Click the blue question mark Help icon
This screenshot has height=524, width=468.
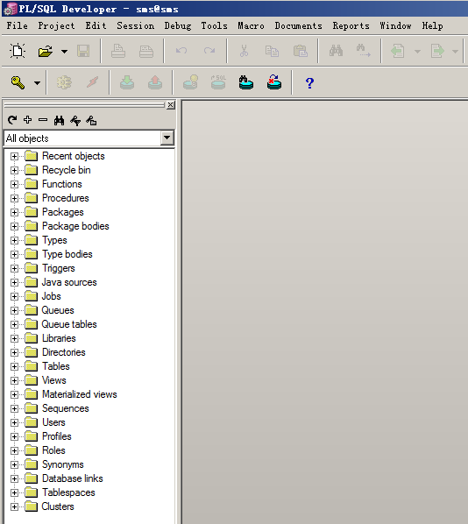tap(309, 83)
